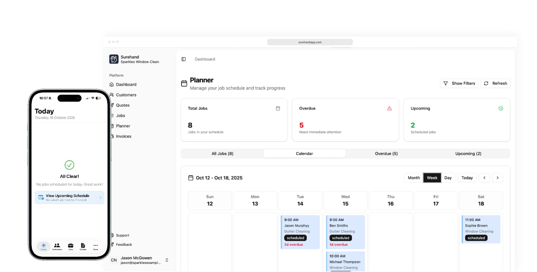Toggle the sidebar panel icon
537x272 pixels.
(x=184, y=59)
